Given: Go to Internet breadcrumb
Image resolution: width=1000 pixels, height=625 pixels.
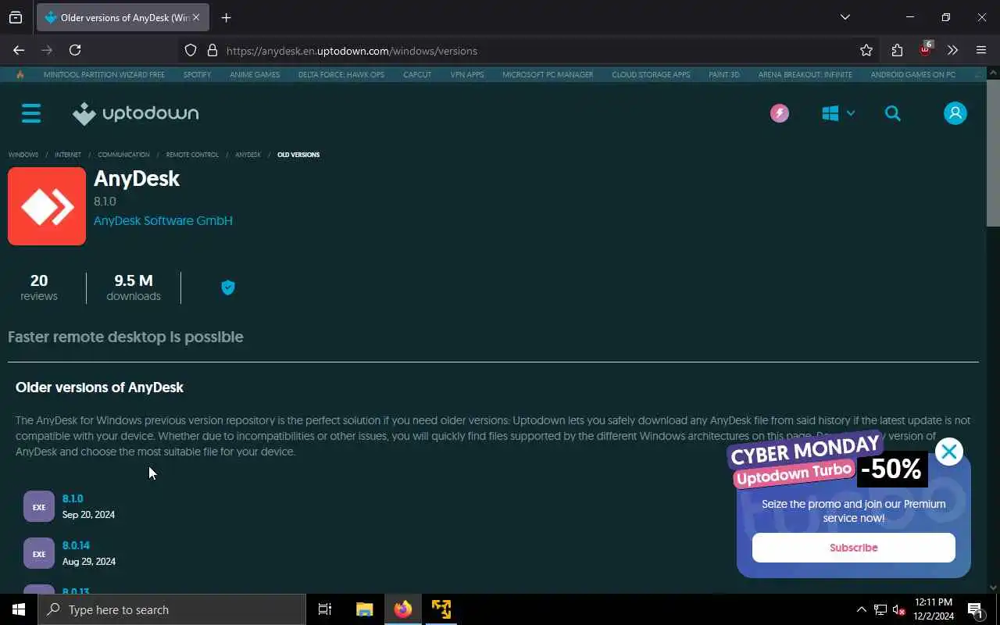Looking at the screenshot, I should (68, 155).
